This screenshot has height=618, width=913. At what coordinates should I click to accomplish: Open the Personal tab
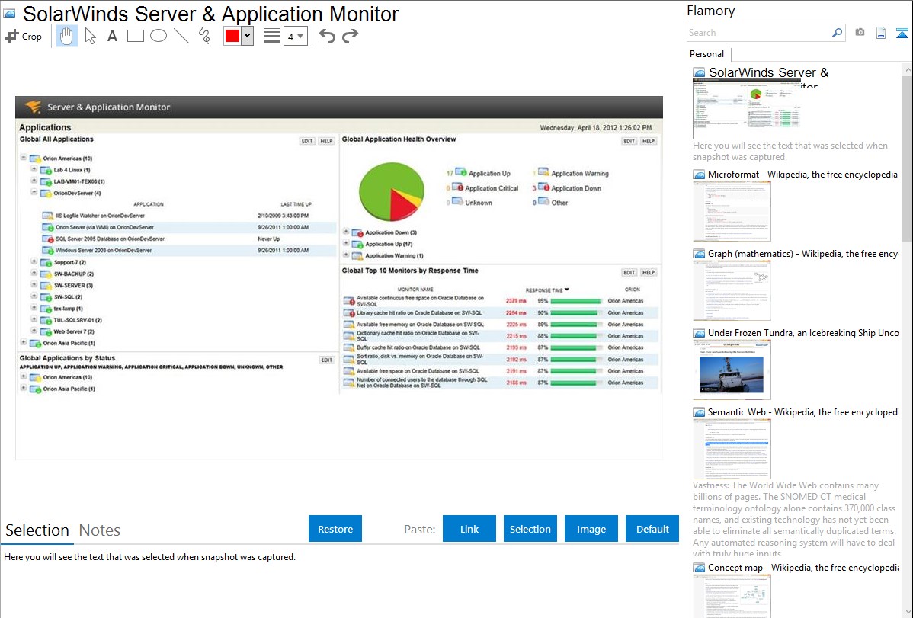pos(706,54)
